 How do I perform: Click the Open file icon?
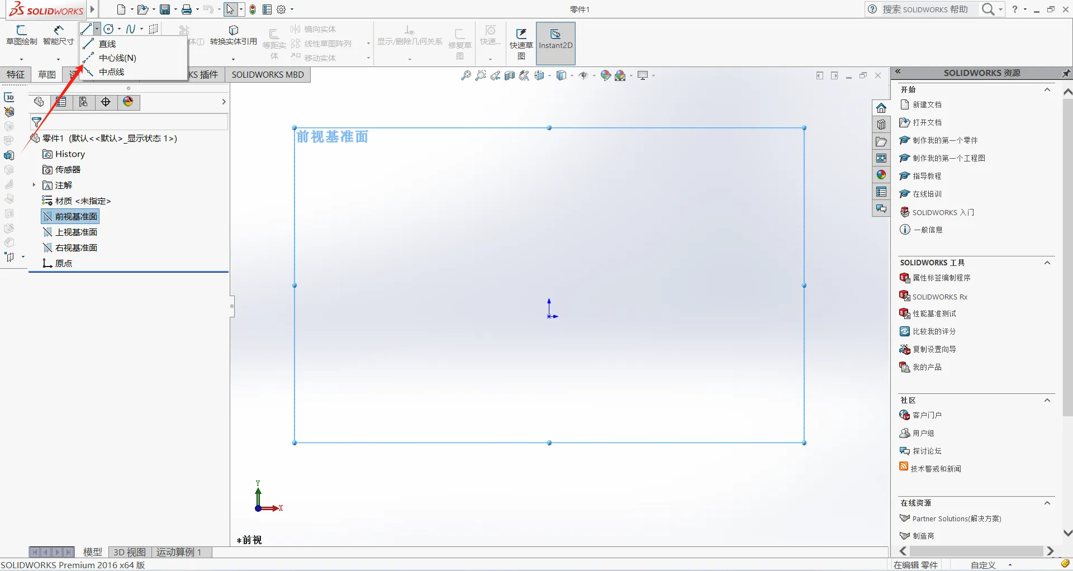point(143,9)
